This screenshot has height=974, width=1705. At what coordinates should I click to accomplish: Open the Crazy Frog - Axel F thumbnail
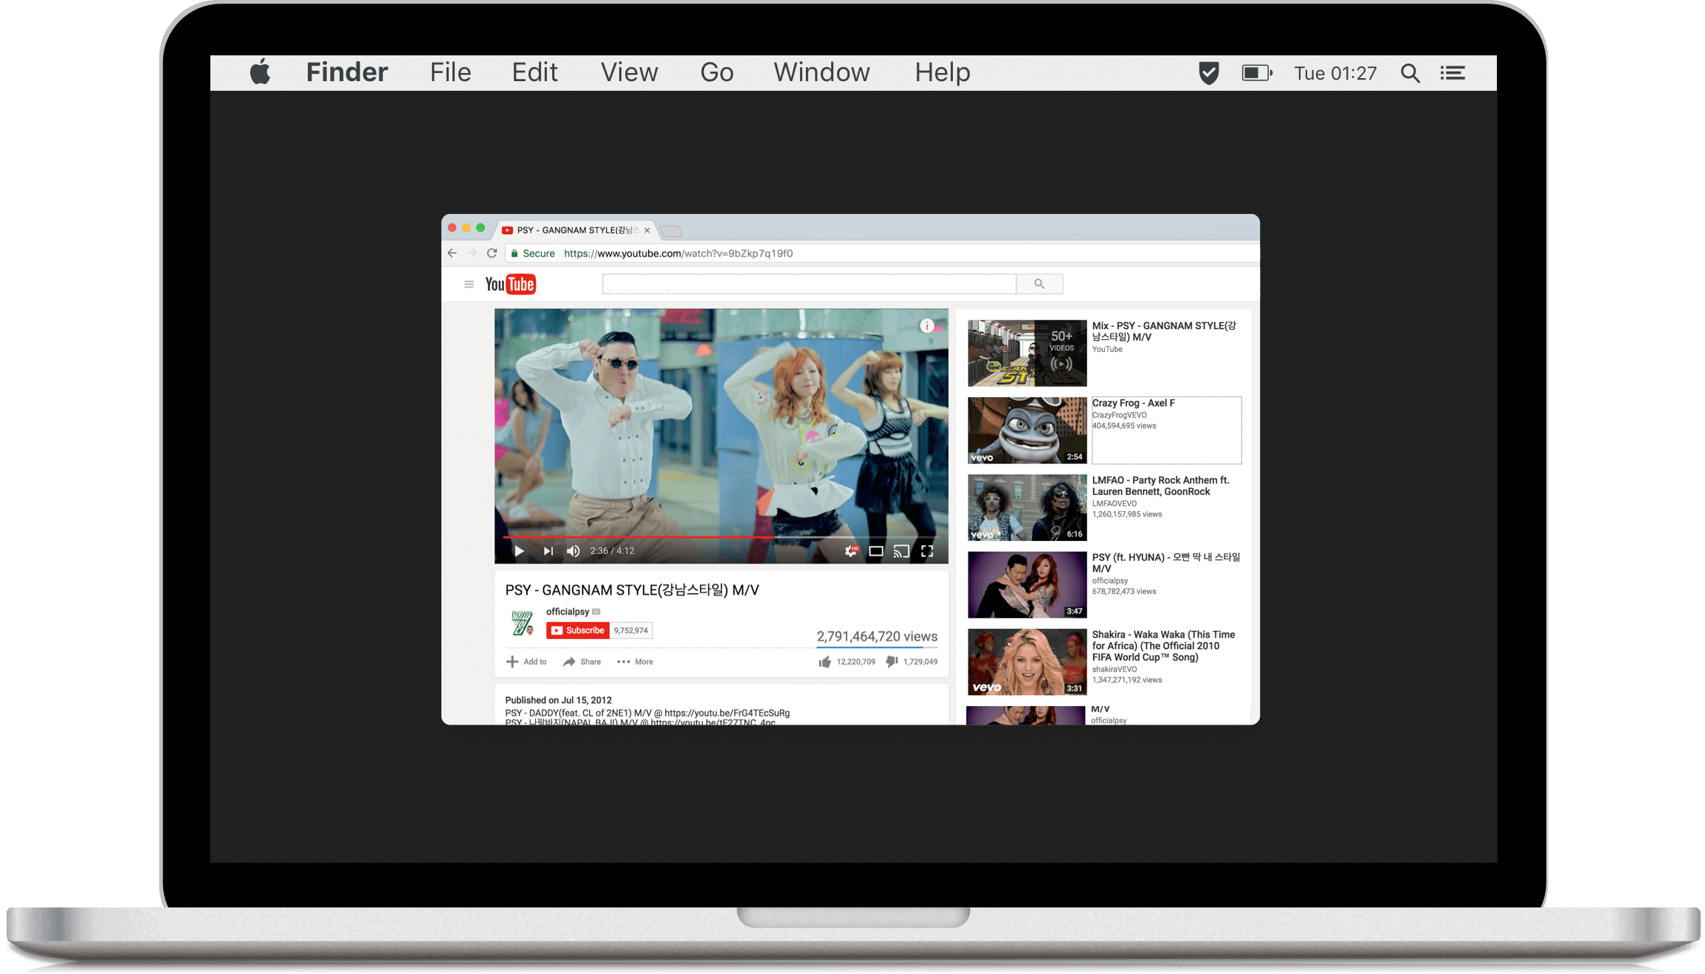1027,430
